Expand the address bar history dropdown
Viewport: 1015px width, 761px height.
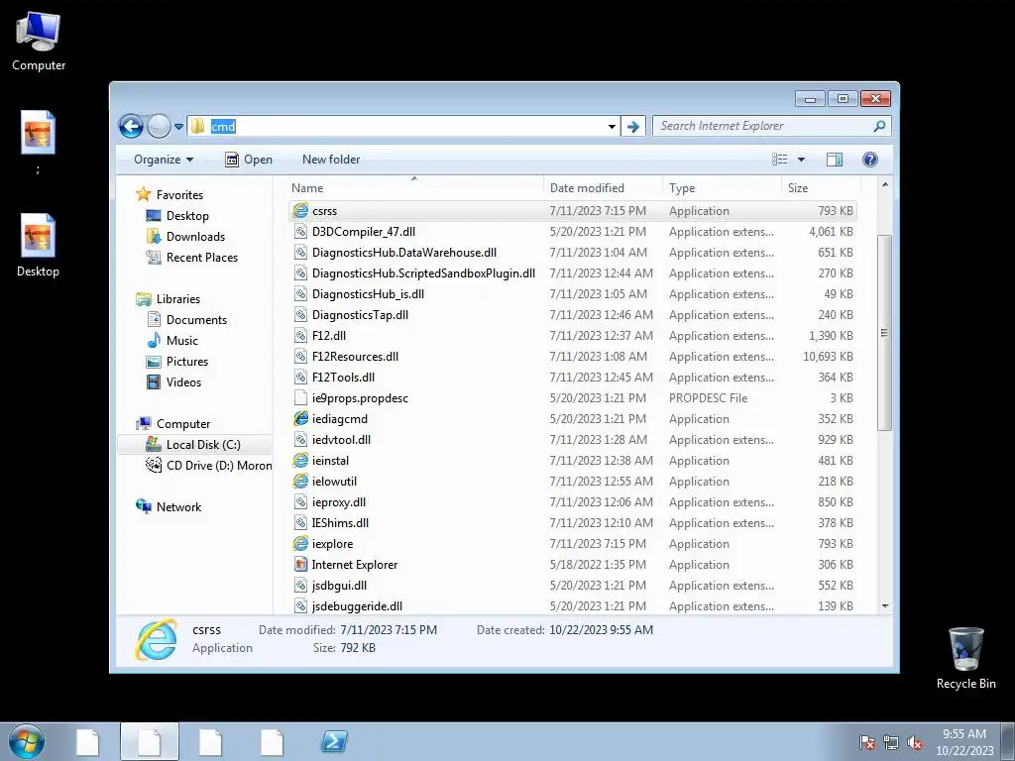pyautogui.click(x=612, y=127)
